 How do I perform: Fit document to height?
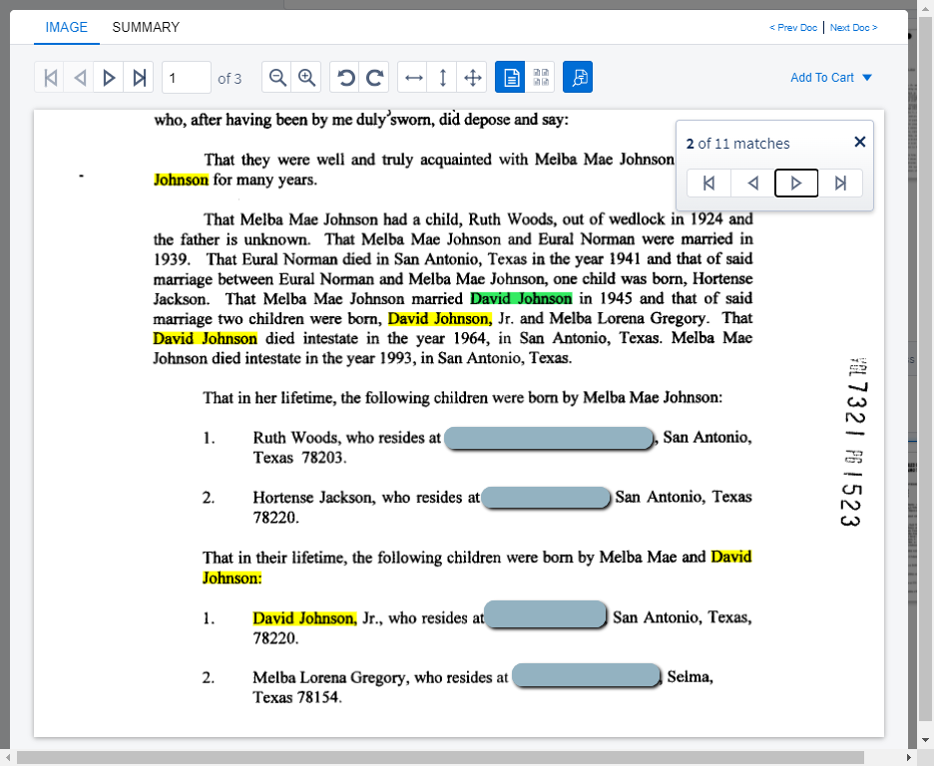(443, 78)
